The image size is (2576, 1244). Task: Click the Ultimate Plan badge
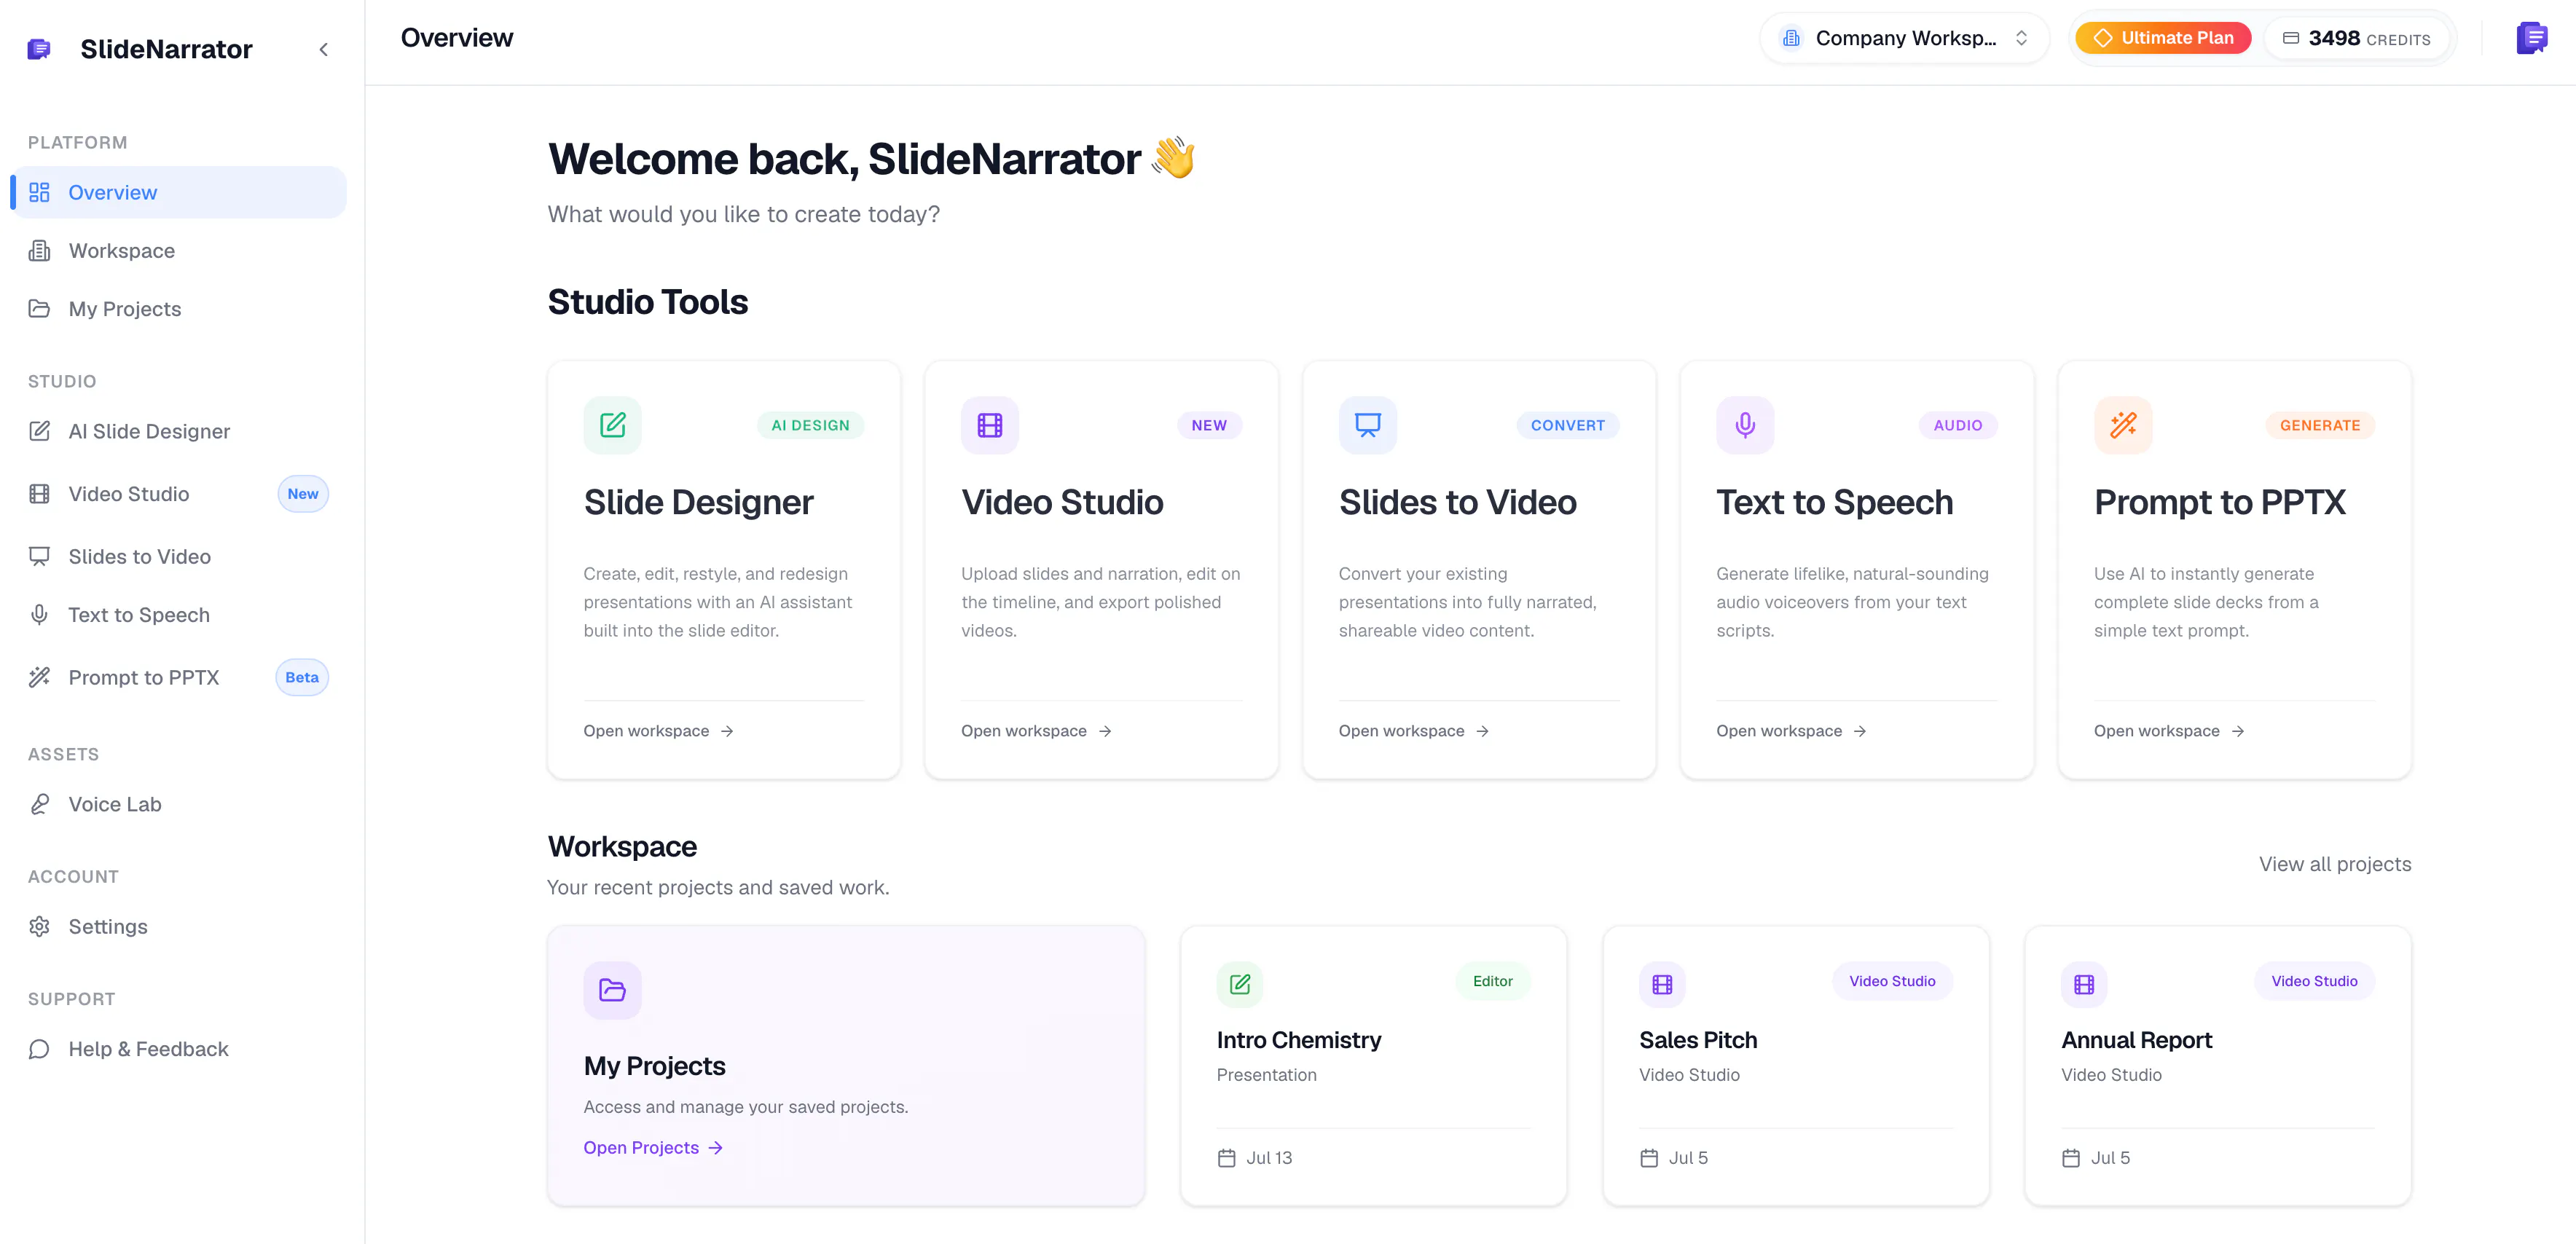point(2163,38)
